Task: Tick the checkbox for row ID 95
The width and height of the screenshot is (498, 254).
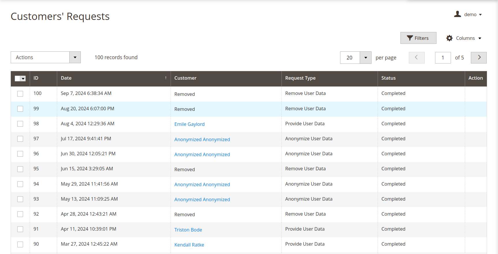Action: [20, 169]
